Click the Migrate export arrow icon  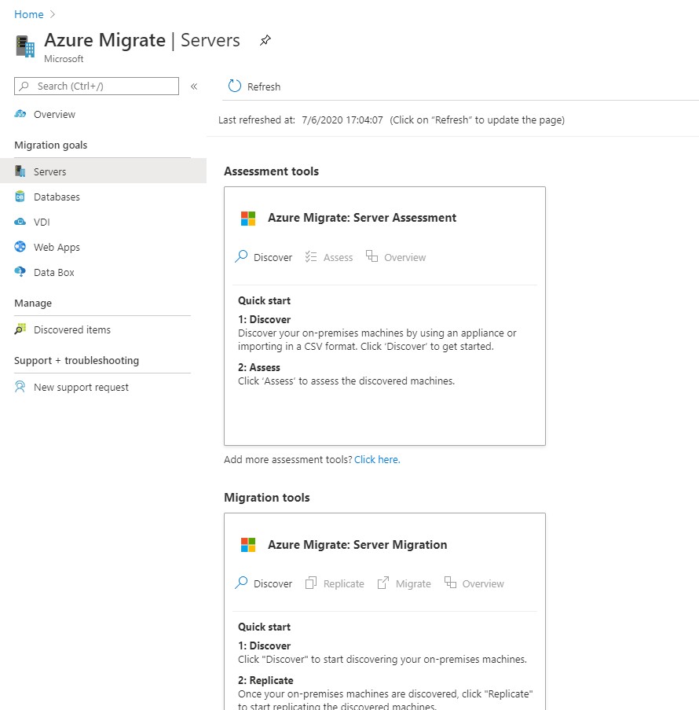(383, 583)
